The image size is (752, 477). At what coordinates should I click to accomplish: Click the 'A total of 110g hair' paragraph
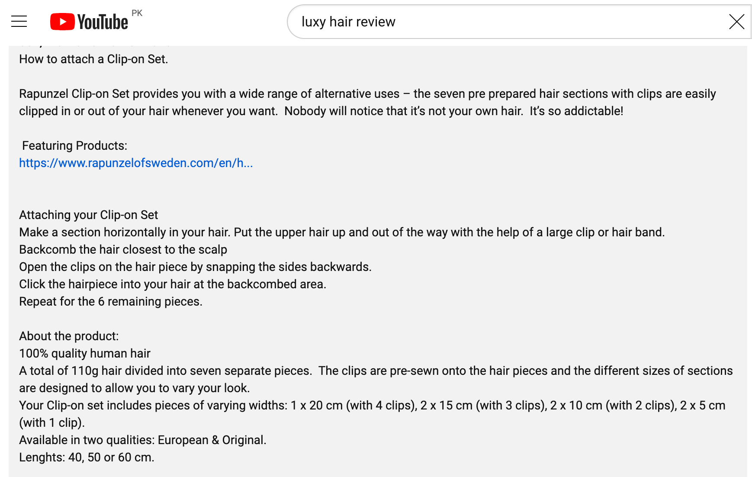point(376,380)
